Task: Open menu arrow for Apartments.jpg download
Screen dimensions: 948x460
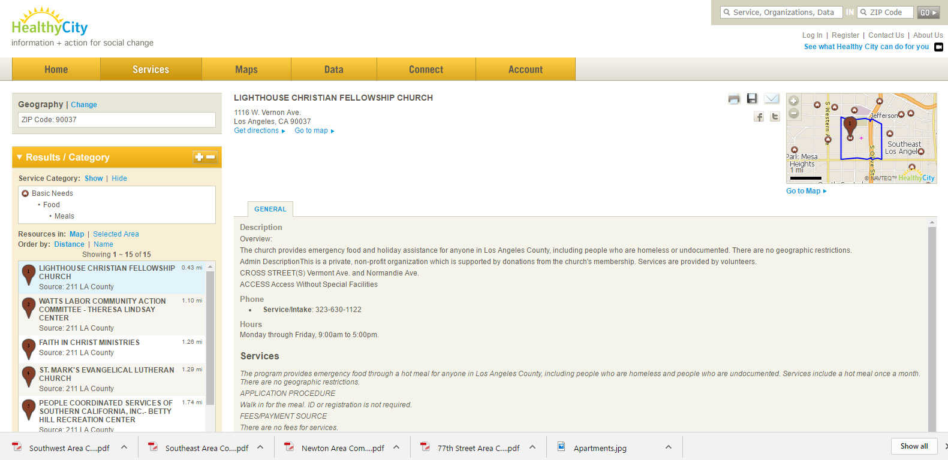Action: 669,447
